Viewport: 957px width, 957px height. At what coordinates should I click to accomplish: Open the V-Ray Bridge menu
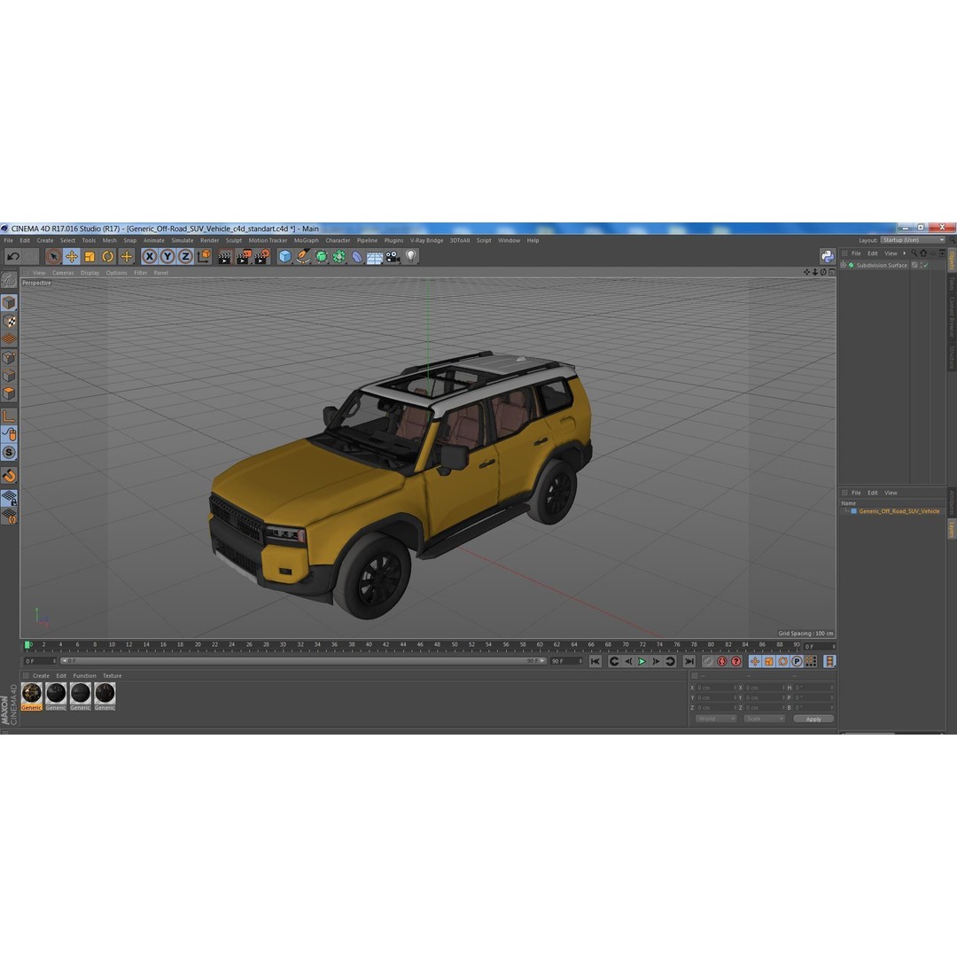point(426,240)
